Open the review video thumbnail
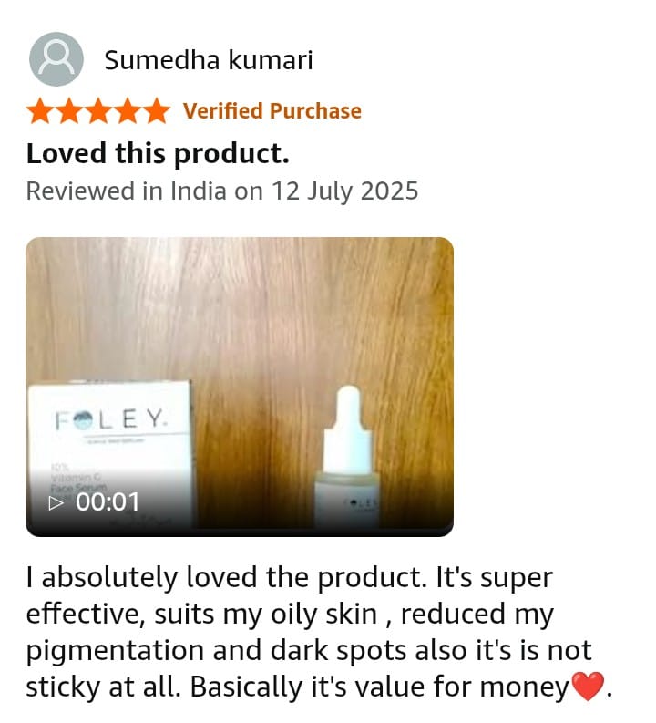Screen dimensions: 656x723 pyautogui.click(x=240, y=387)
